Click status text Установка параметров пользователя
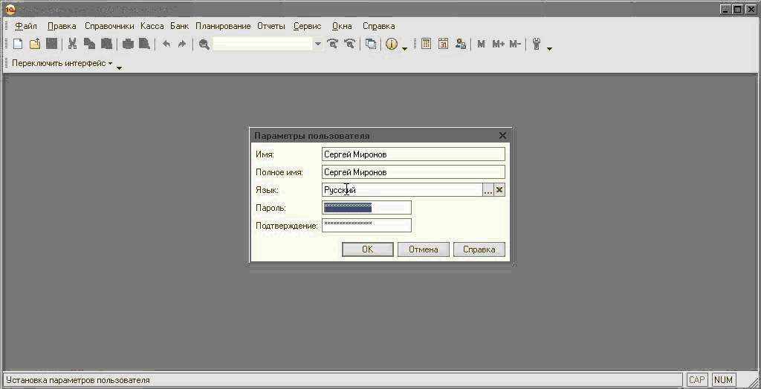The height and width of the screenshot is (389, 761). pyautogui.click(x=77, y=380)
